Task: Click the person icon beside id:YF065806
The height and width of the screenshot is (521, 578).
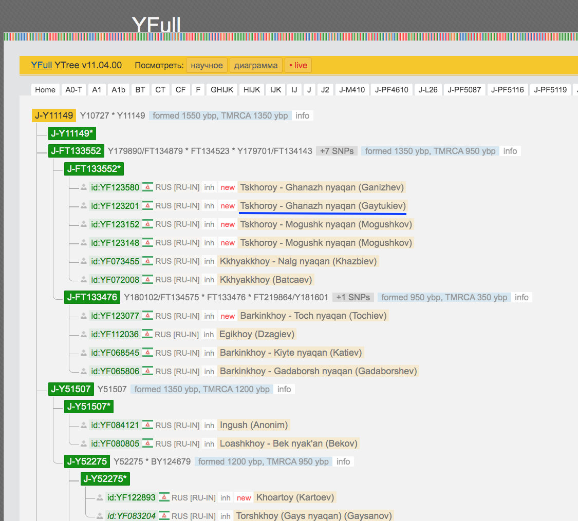Action: (84, 371)
